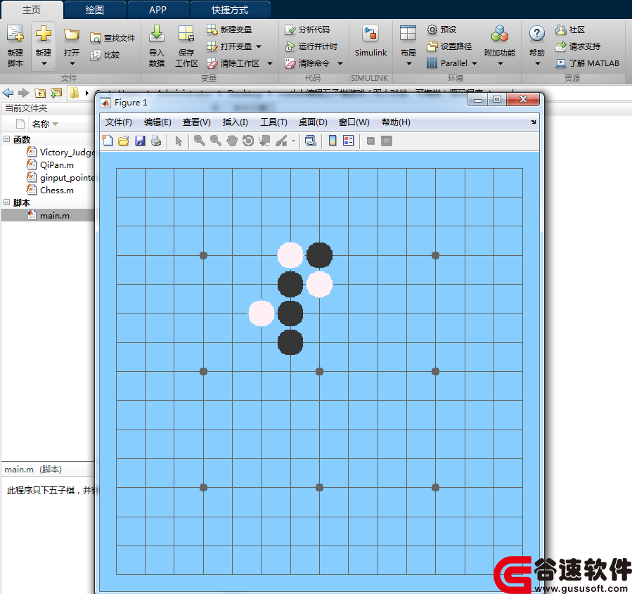Click the Figure show plot tools icon

tap(387, 141)
